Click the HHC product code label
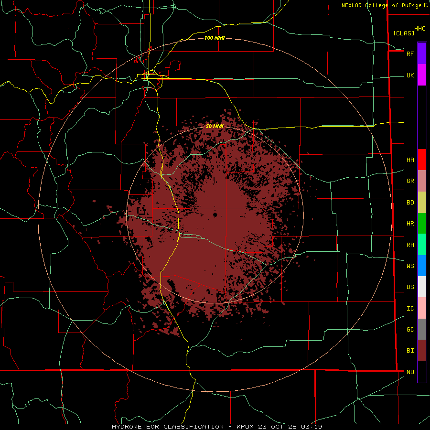This screenshot has height=430, width=430. (419, 29)
